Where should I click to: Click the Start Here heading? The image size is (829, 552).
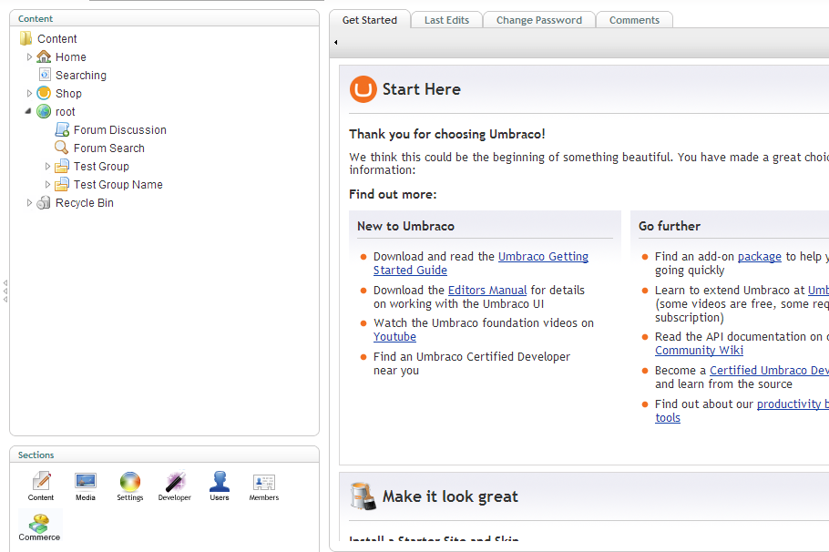(x=422, y=89)
